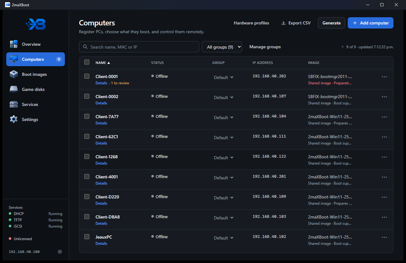This screenshot has width=406, height=263.
Task: Open the Boot images stack icon
Action: point(14,74)
